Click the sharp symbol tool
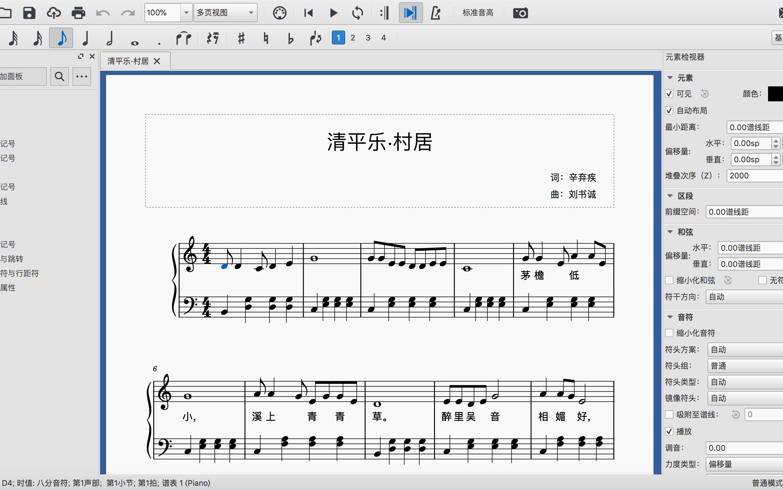The width and height of the screenshot is (783, 490). 241,38
